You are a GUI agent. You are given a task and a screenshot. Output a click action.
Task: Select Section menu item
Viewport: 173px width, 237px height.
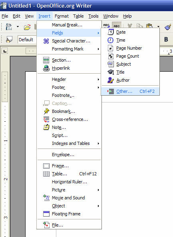coord(69,60)
